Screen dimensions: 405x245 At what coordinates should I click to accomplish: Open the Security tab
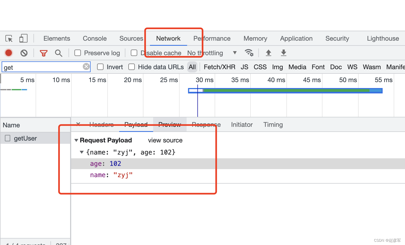[337, 38]
